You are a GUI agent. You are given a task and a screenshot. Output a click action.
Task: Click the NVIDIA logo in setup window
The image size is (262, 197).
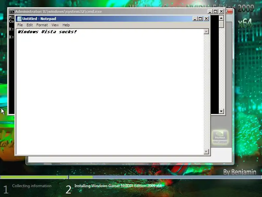220,137
